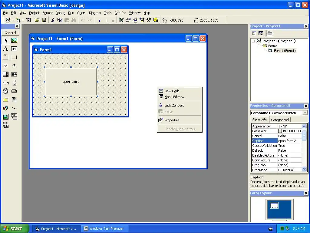Open the Add Project dropdown arrow

pos(13,20)
